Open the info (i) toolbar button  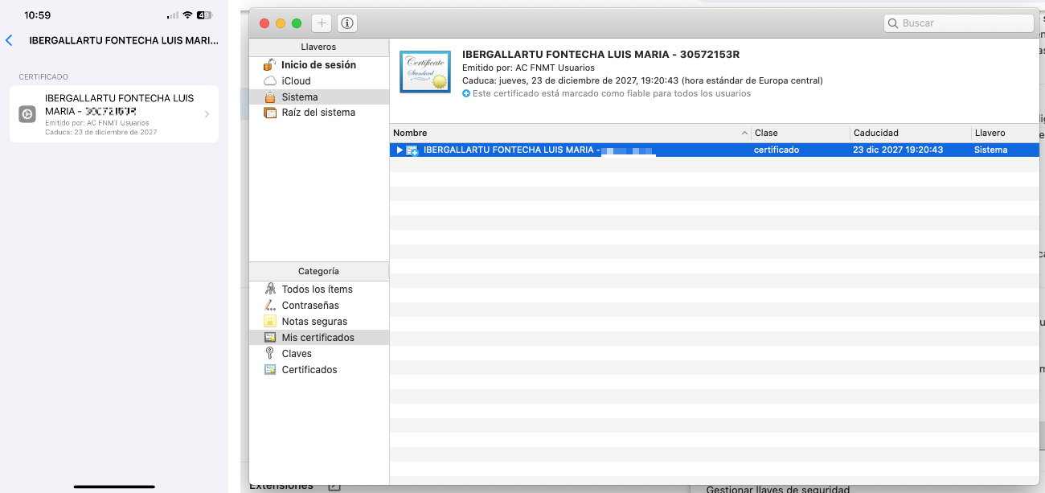[x=347, y=23]
